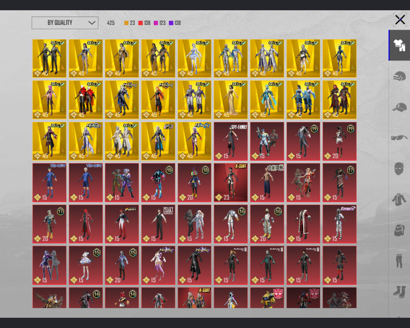Select the baseball cap category icon
The image size is (410, 328).
[399, 107]
